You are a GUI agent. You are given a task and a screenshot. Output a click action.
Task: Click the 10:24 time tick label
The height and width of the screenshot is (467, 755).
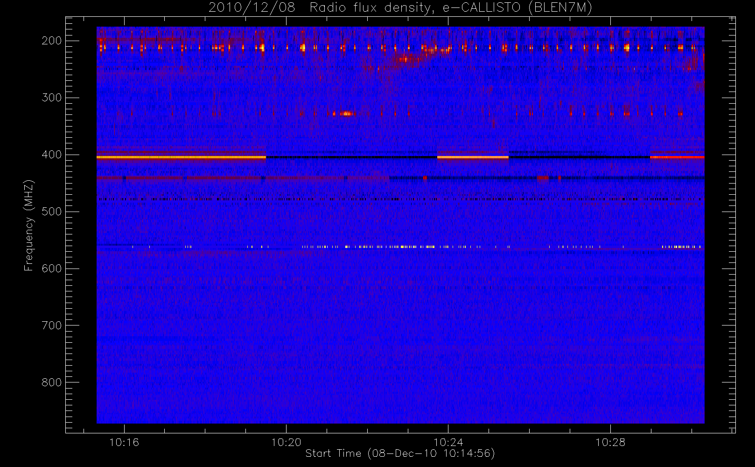pos(448,442)
